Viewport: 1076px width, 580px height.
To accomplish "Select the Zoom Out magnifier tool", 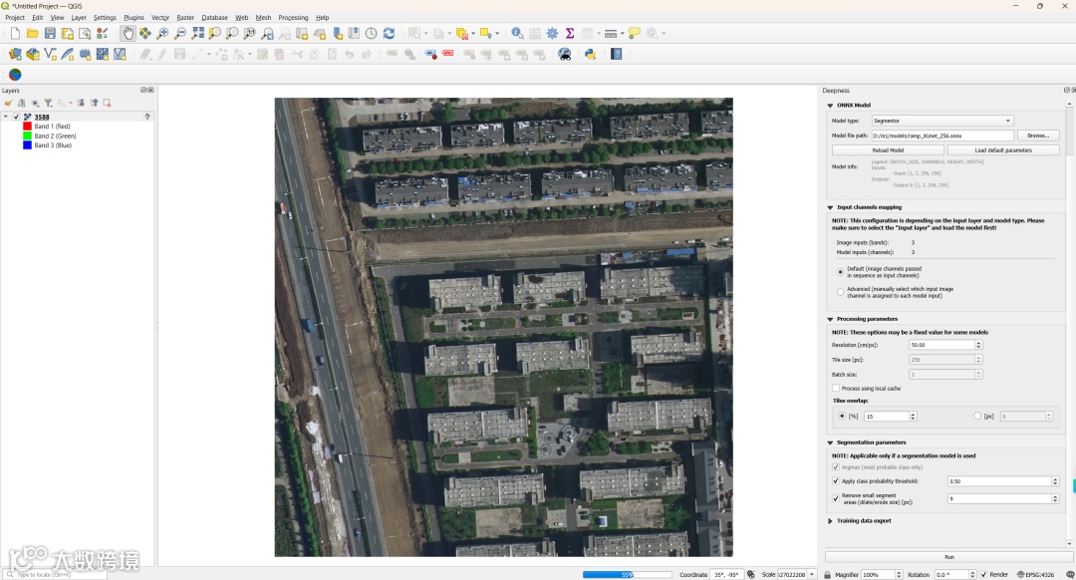I will [x=179, y=33].
